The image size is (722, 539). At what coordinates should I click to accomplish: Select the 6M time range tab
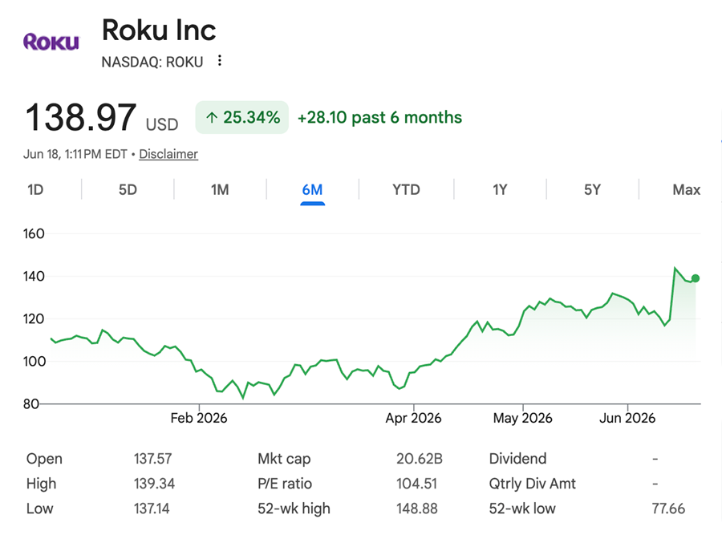[312, 189]
